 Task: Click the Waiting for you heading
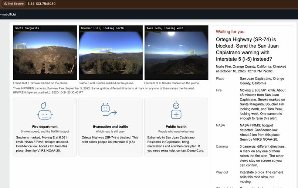tap(230, 32)
